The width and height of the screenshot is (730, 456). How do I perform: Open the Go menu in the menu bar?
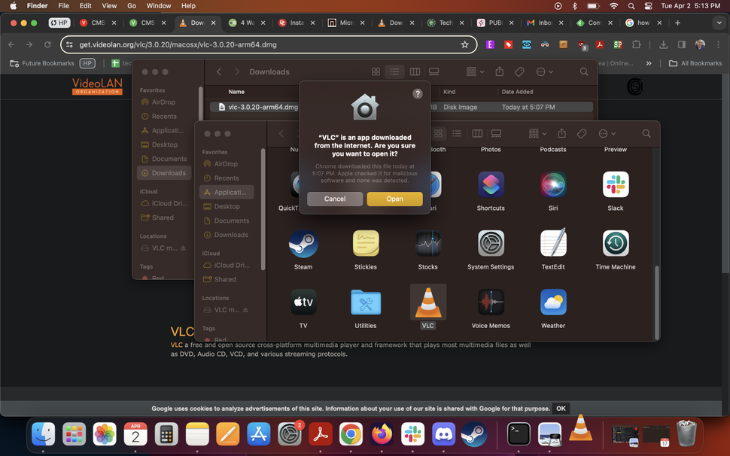coord(132,5)
